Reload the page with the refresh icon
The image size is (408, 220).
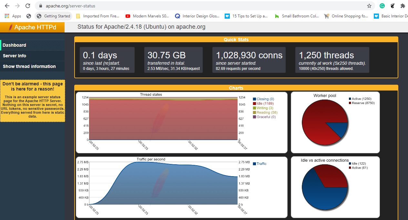pos(28,5)
